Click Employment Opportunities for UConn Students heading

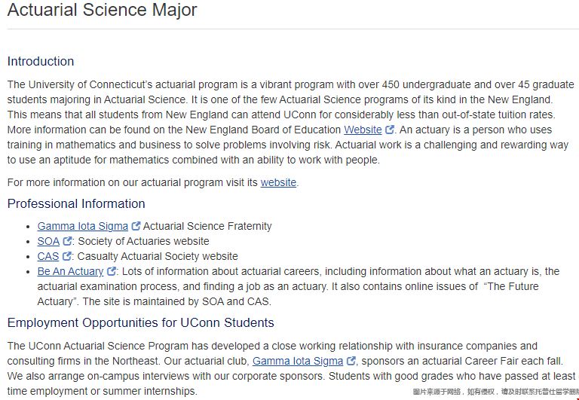[x=140, y=323]
